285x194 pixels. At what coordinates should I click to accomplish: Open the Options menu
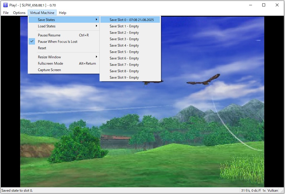pyautogui.click(x=19, y=13)
